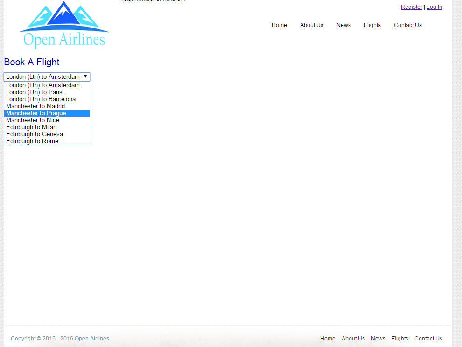The image size is (462, 347).
Task: Open the flight route dropdown arrow
Action: coord(85,76)
